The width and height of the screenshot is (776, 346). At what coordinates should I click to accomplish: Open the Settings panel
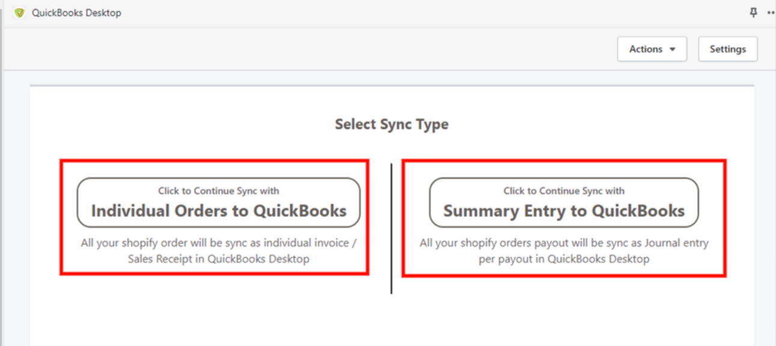(x=727, y=49)
